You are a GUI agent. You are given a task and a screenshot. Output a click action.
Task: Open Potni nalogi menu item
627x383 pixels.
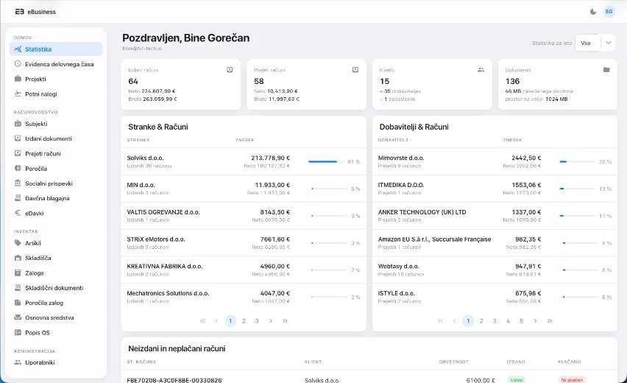(x=56, y=94)
